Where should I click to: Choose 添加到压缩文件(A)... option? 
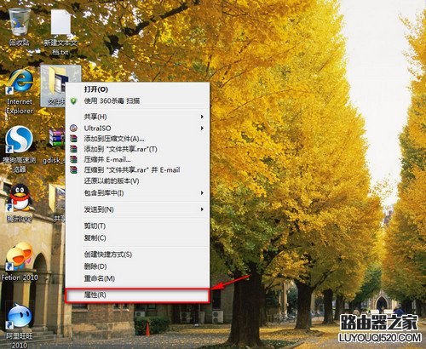coord(138,139)
